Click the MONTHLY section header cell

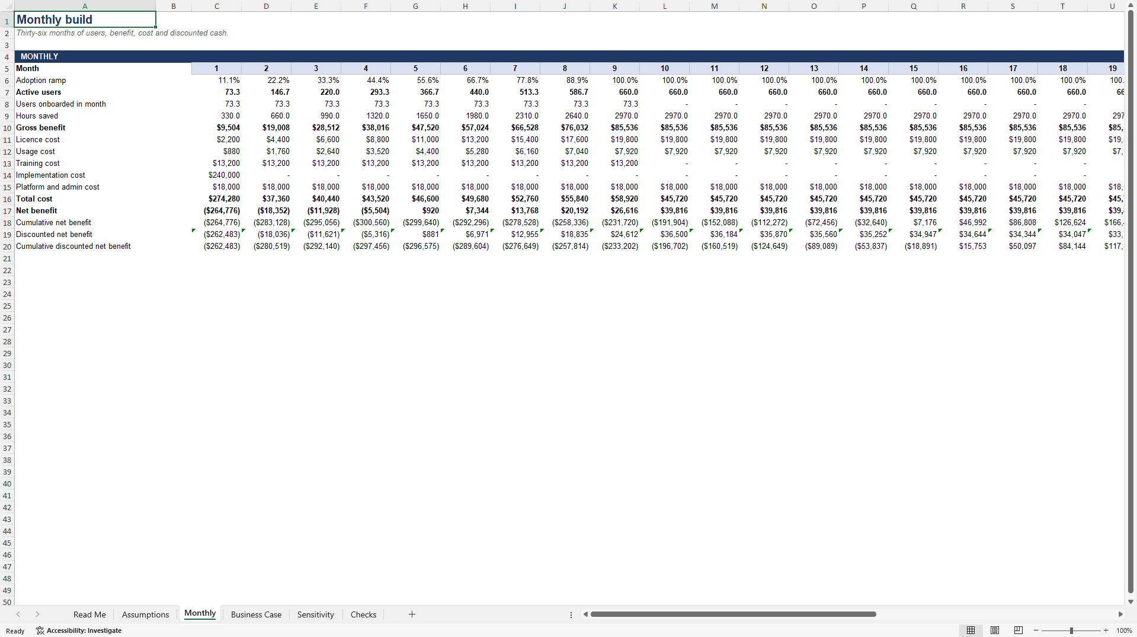[x=85, y=57]
